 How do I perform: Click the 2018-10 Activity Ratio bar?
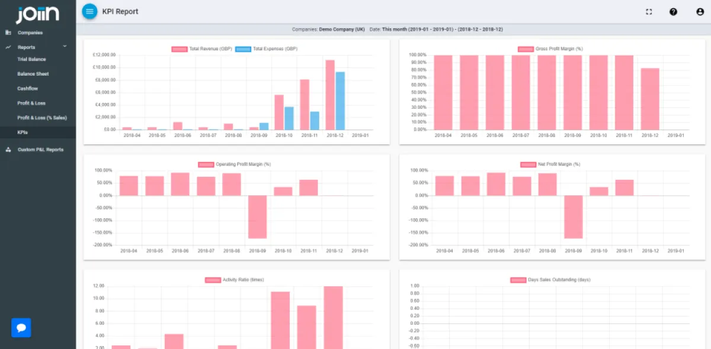click(281, 320)
